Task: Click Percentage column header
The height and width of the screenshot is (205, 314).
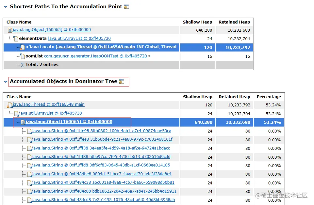Action: pos(269,97)
